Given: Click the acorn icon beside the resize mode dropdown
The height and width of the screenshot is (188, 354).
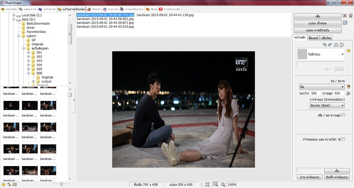Looking at the screenshot, I should pyautogui.click(x=348, y=87).
